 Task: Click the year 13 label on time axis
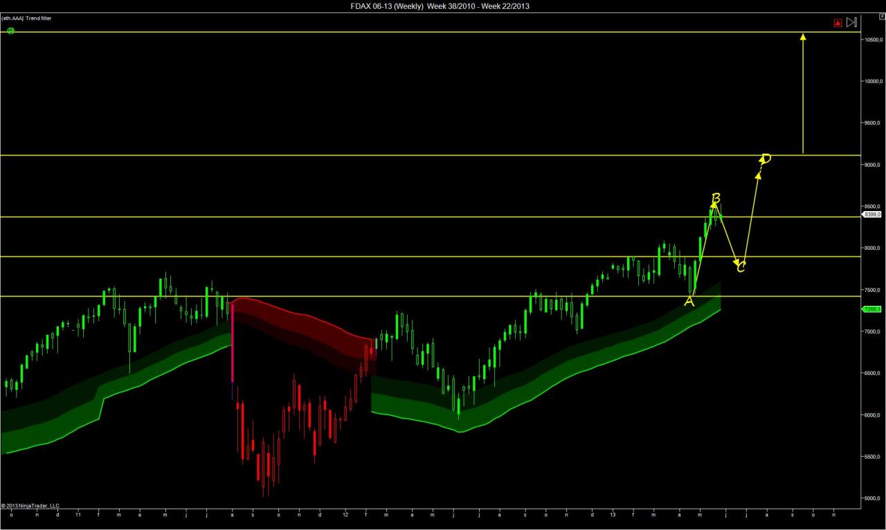(x=613, y=514)
